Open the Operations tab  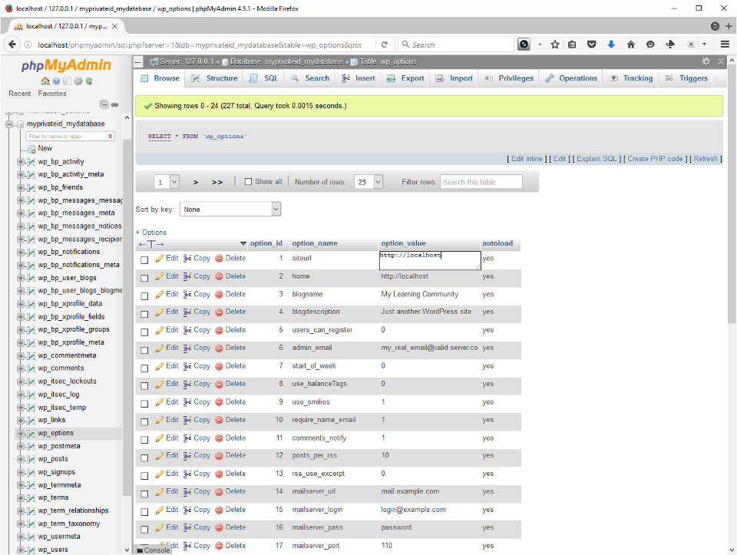coord(571,78)
